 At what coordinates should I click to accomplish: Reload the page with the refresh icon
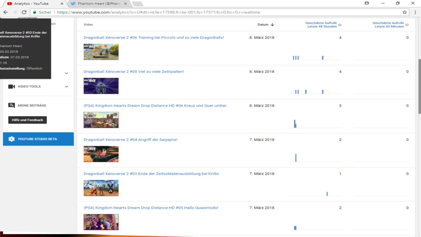(x=24, y=12)
